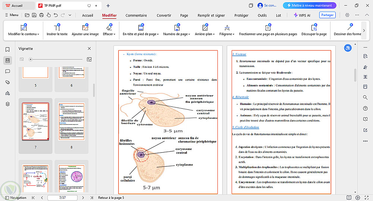
Task: Toggle the Navigation pane in status bar
Action: tap(15, 198)
